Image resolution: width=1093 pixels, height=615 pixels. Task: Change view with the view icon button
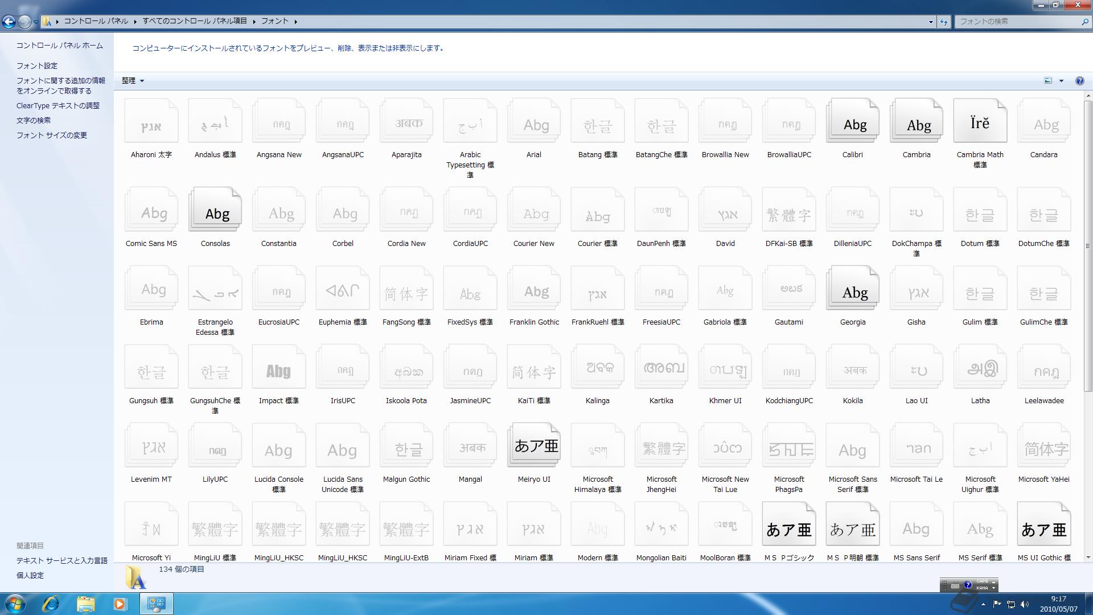tap(1048, 81)
